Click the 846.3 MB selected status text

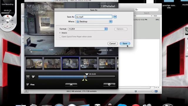pyautogui.click(x=81, y=91)
